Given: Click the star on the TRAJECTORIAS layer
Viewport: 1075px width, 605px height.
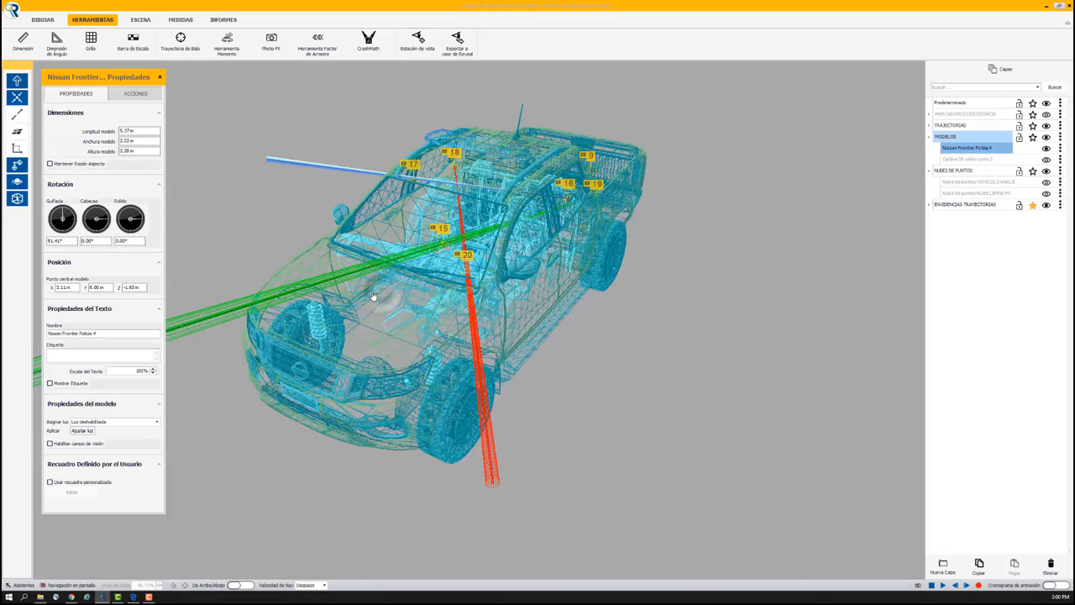Looking at the screenshot, I should point(1033,126).
